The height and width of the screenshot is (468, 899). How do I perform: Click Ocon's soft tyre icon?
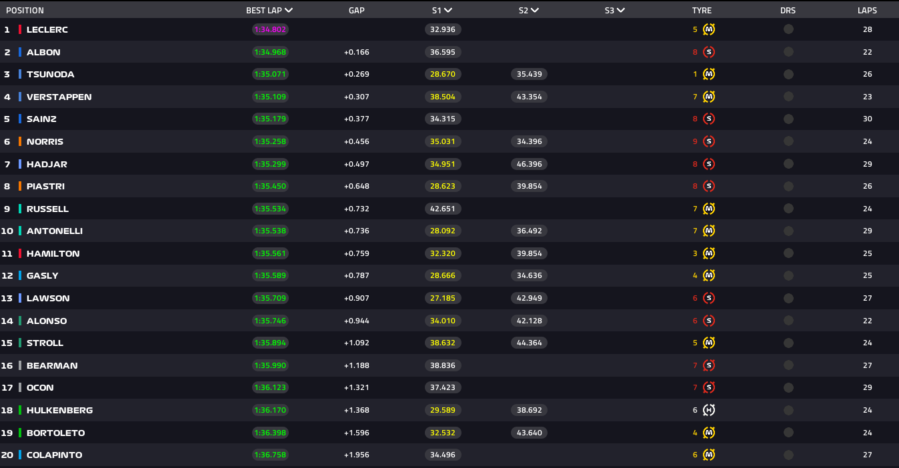point(709,388)
